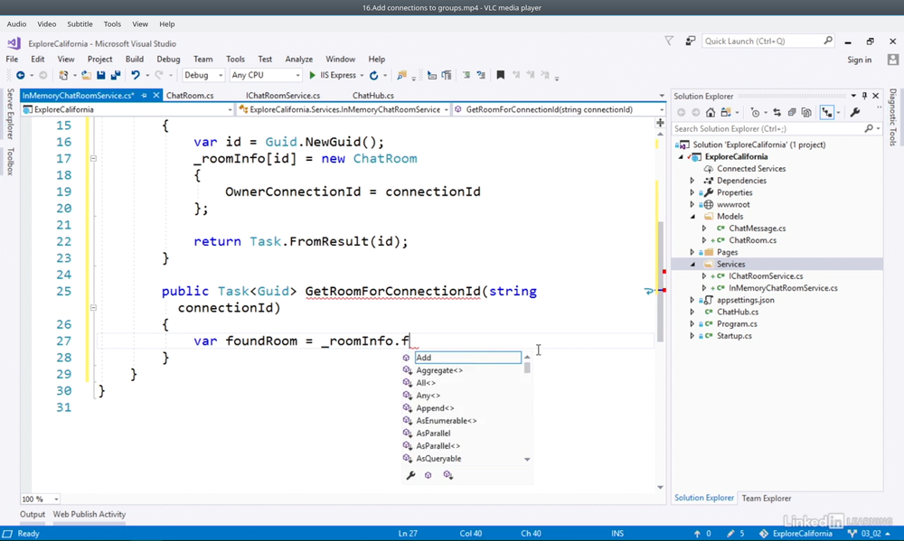Click the Collapse All icon in Solution Explorer
The width and height of the screenshot is (904, 541).
[792, 112]
